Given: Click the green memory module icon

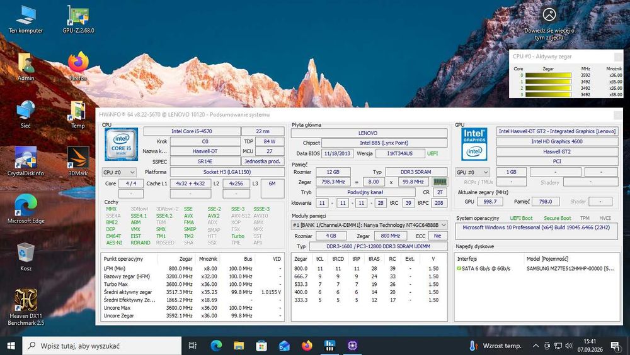Looking at the screenshot, I should tap(440, 182).
